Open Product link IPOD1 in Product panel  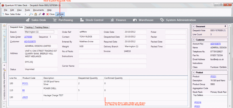click(213, 76)
